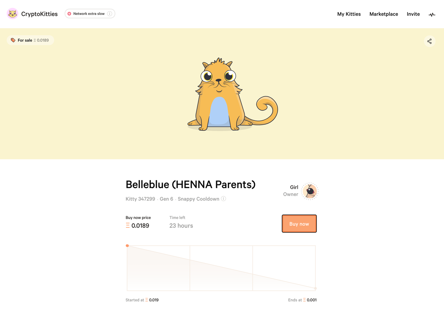Click the red network status dot
Image resolution: width=444 pixels, height=313 pixels.
[69, 14]
